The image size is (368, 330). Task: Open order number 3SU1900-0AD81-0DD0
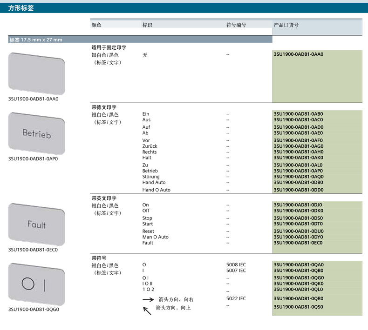point(298,190)
